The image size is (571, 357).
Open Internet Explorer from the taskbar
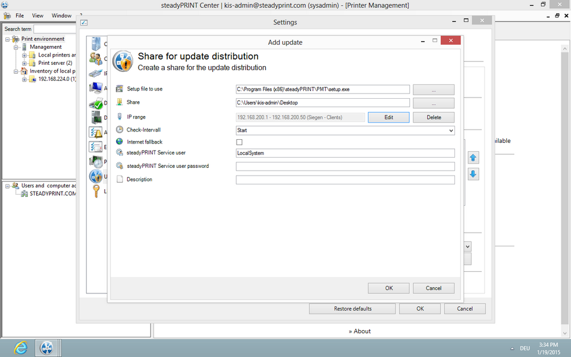coord(21,348)
